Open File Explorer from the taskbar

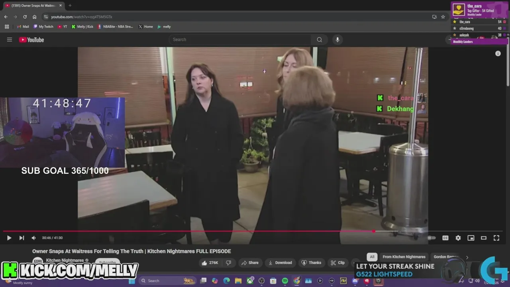(x=238, y=281)
